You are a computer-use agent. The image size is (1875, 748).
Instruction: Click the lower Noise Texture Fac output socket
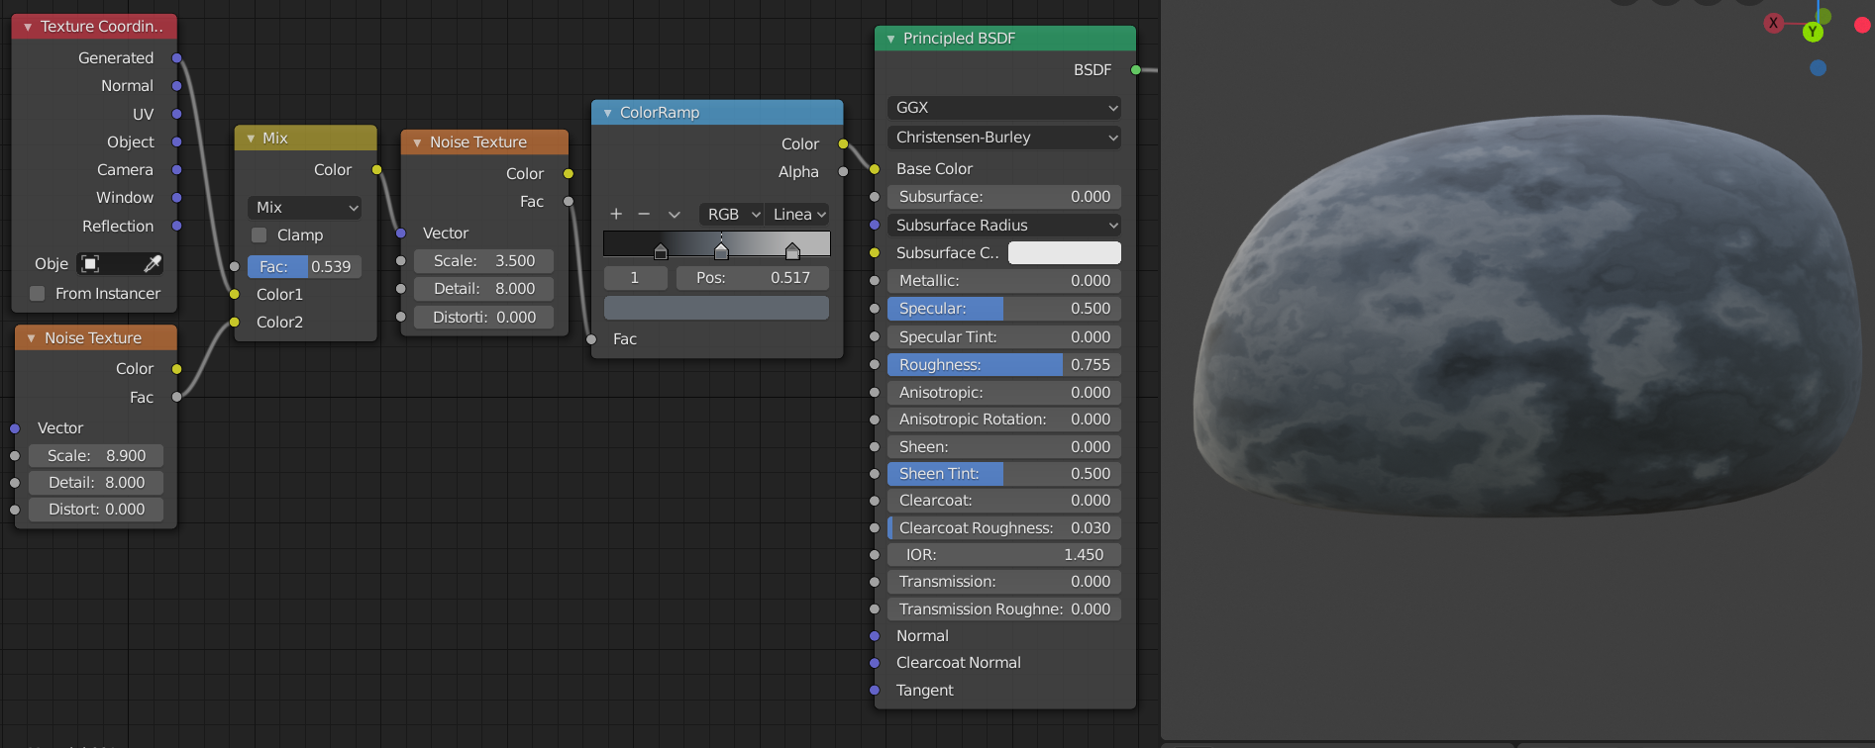[x=177, y=398]
